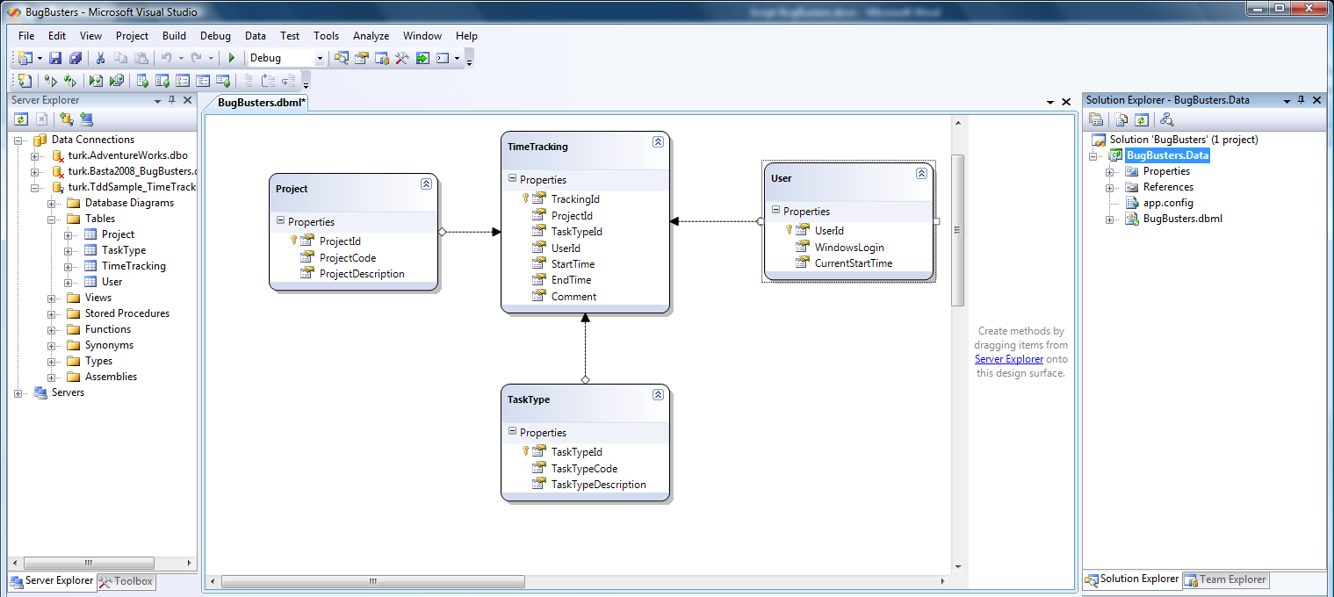
Task: Select the Comment property in TimeTracking entity
Action: click(573, 297)
